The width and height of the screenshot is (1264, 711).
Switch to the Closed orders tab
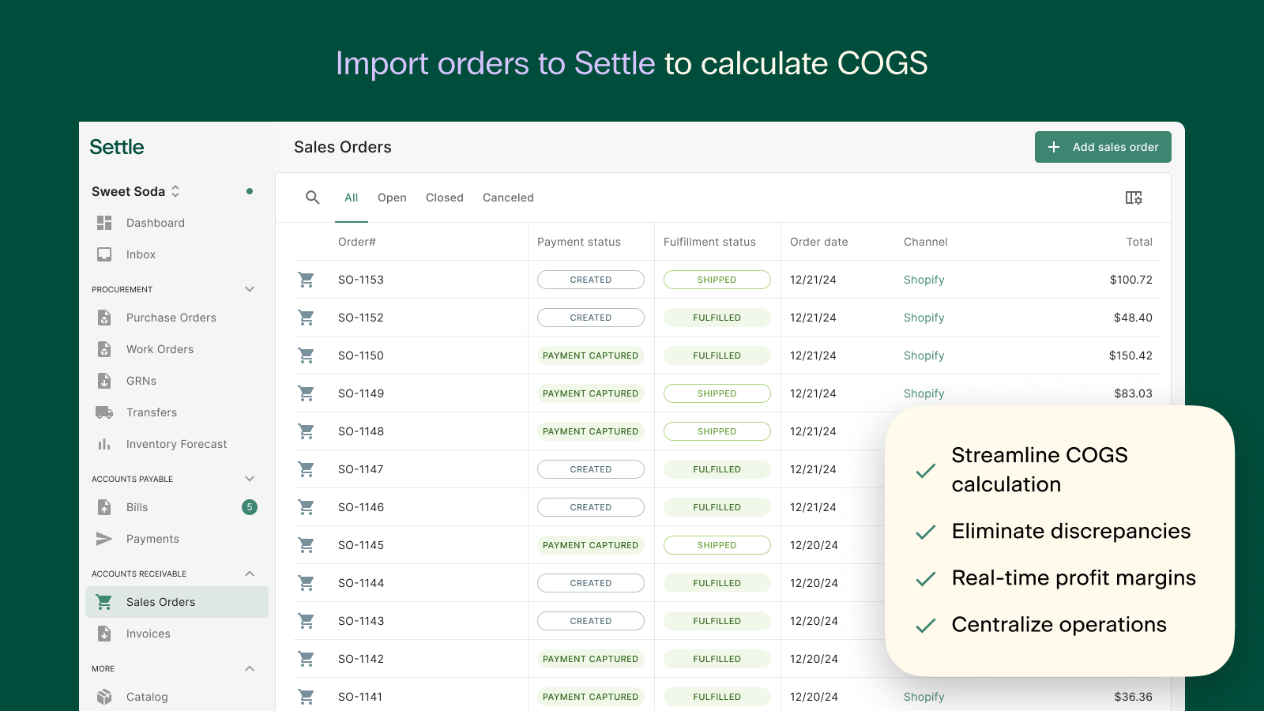[x=444, y=197]
